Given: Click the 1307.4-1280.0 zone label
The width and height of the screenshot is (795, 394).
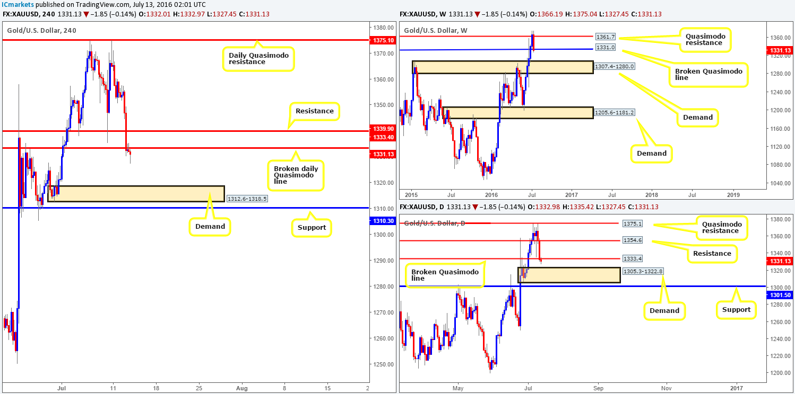Looking at the screenshot, I should coord(613,67).
